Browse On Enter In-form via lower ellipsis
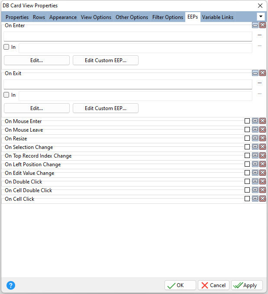Image resolution: width=268 pixels, height=294 pixels. (259, 46)
